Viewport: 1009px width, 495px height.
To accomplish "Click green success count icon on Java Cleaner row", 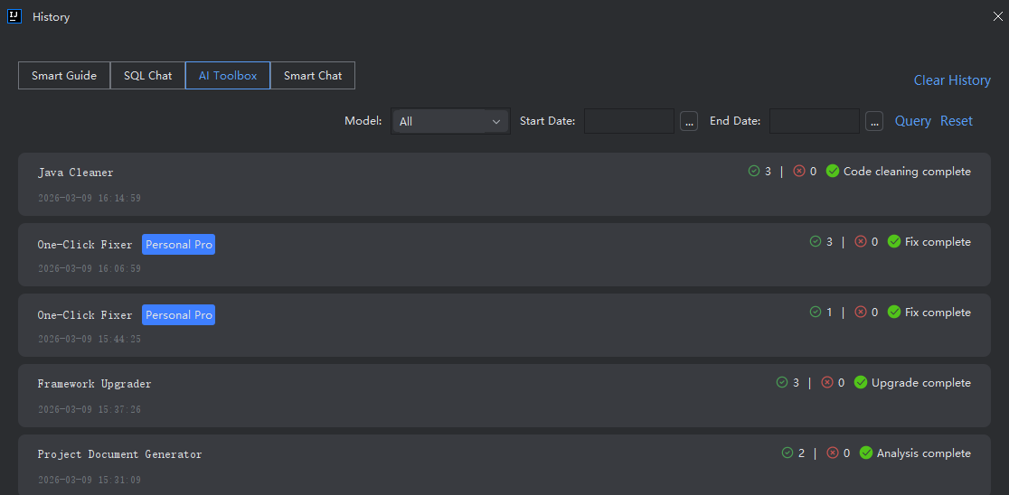I will pyautogui.click(x=754, y=172).
